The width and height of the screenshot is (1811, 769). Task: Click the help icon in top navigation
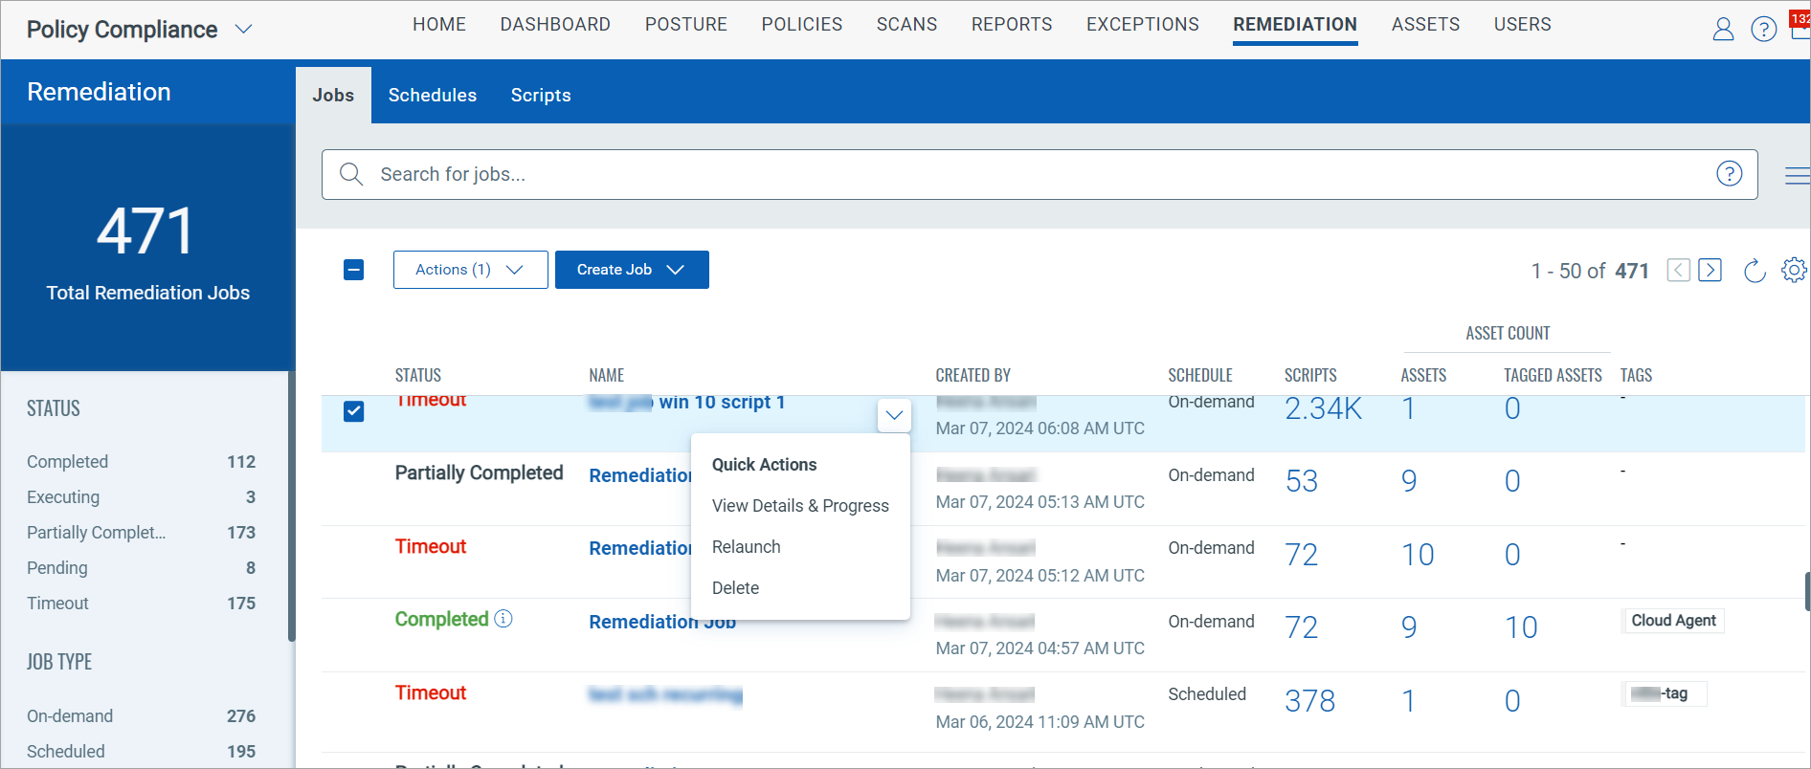pos(1763,30)
